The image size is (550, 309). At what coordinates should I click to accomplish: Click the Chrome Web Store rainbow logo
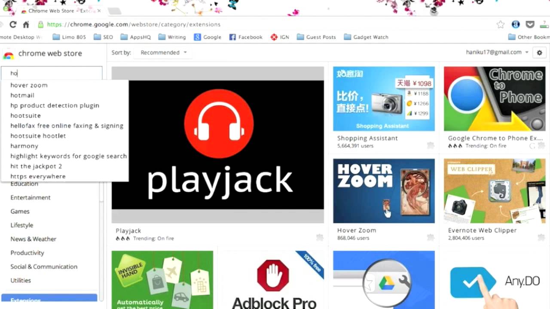[x=8, y=55]
